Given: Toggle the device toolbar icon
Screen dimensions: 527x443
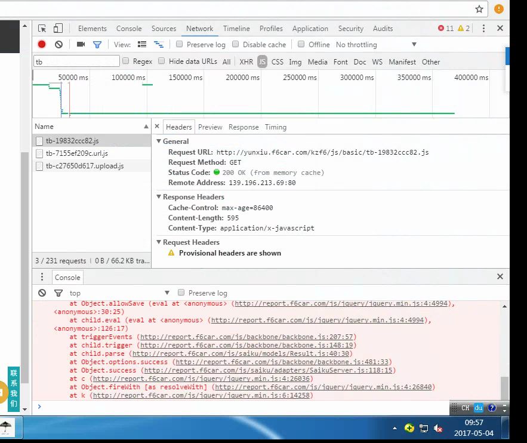Looking at the screenshot, I should pyautogui.click(x=58, y=28).
